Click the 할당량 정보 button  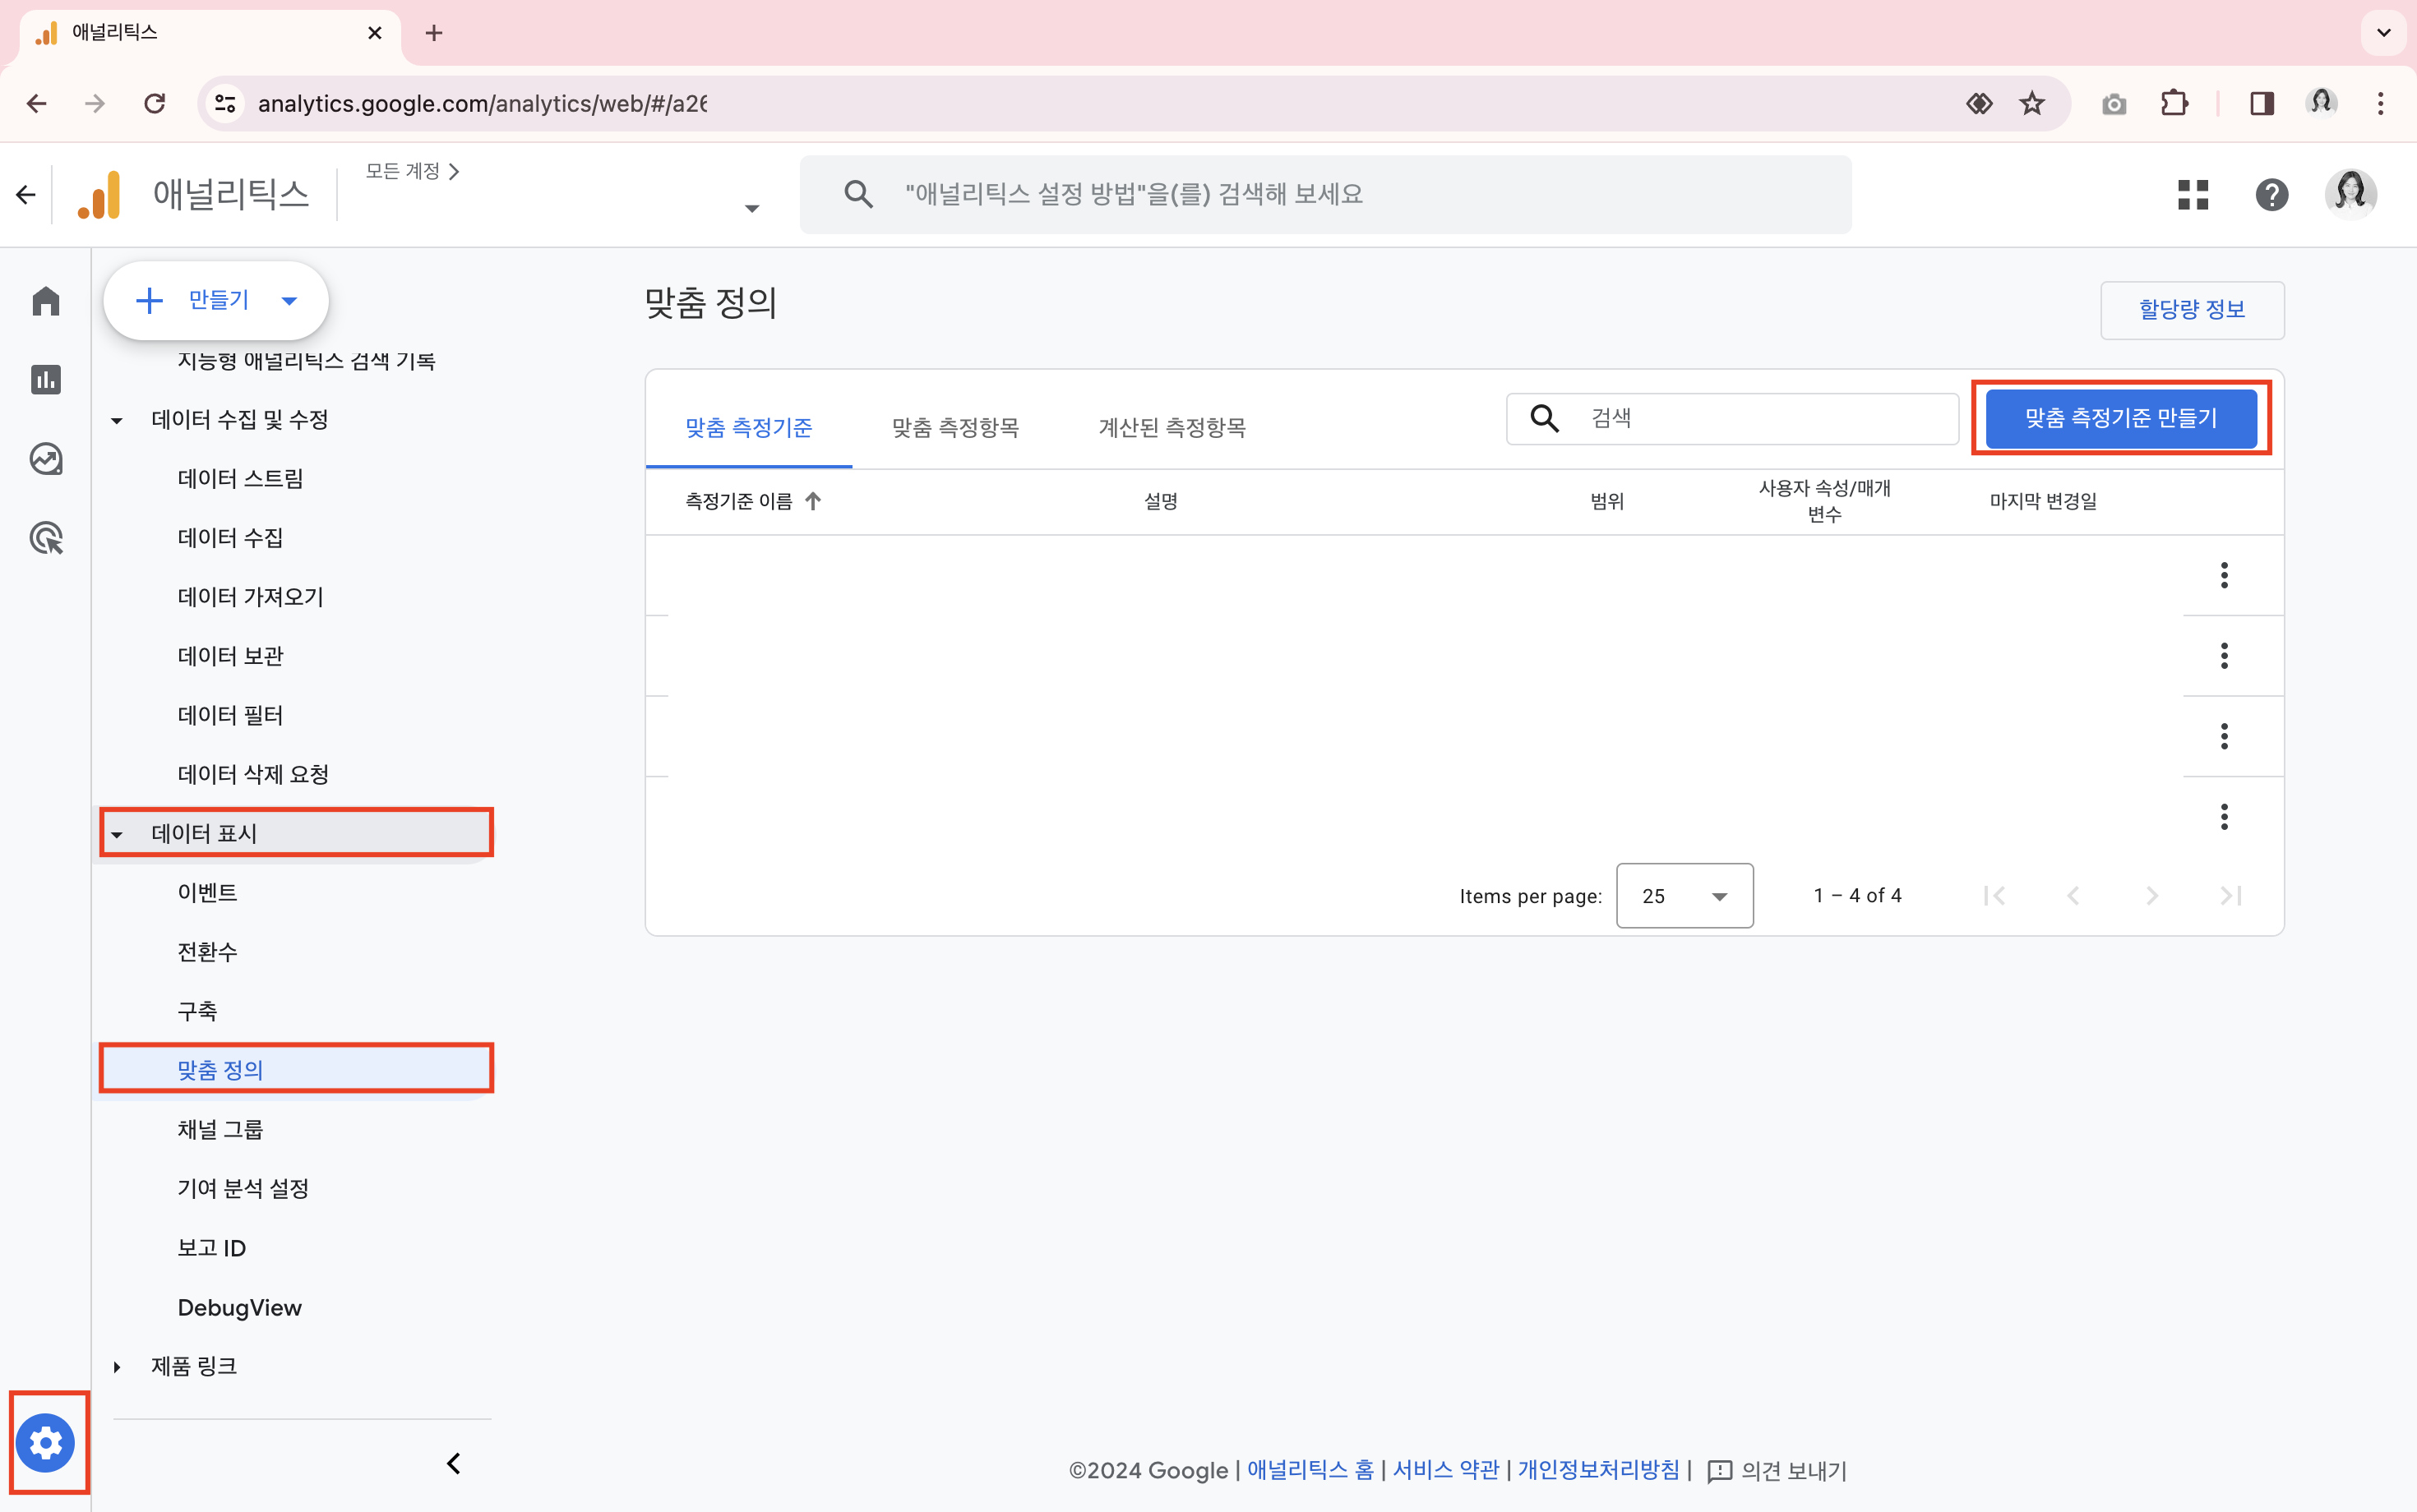tap(2191, 310)
